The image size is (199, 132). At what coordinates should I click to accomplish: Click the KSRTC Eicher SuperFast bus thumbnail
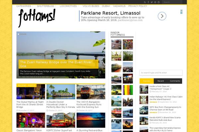(x=61, y=120)
